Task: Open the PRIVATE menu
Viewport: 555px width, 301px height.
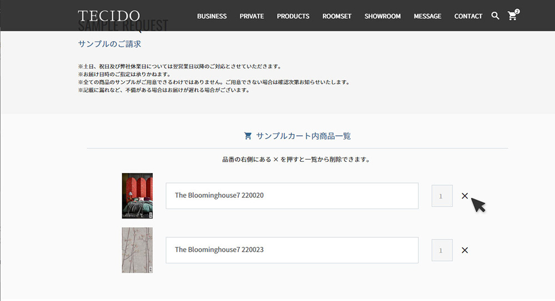Action: (251, 16)
